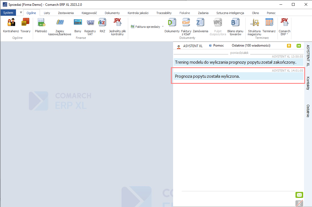
Task: Expand the Comarch ERP dropdown arrow
Action: click(x=287, y=34)
